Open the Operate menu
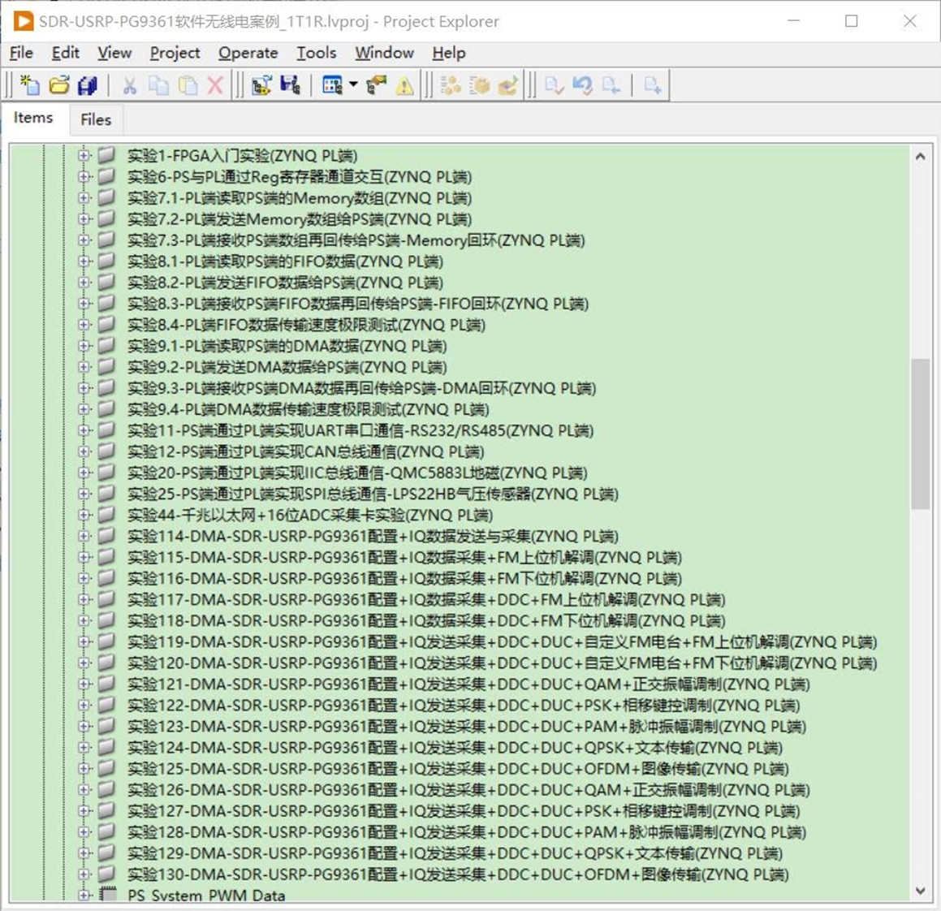This screenshot has height=911, width=941. point(248,54)
